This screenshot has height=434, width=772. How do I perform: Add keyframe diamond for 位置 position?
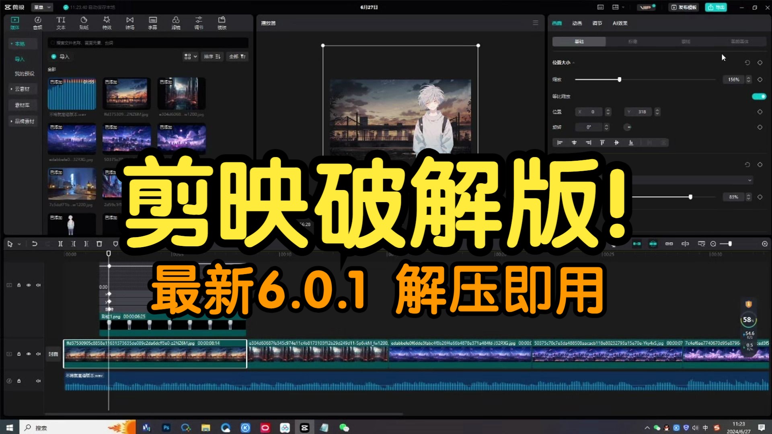[760, 112]
